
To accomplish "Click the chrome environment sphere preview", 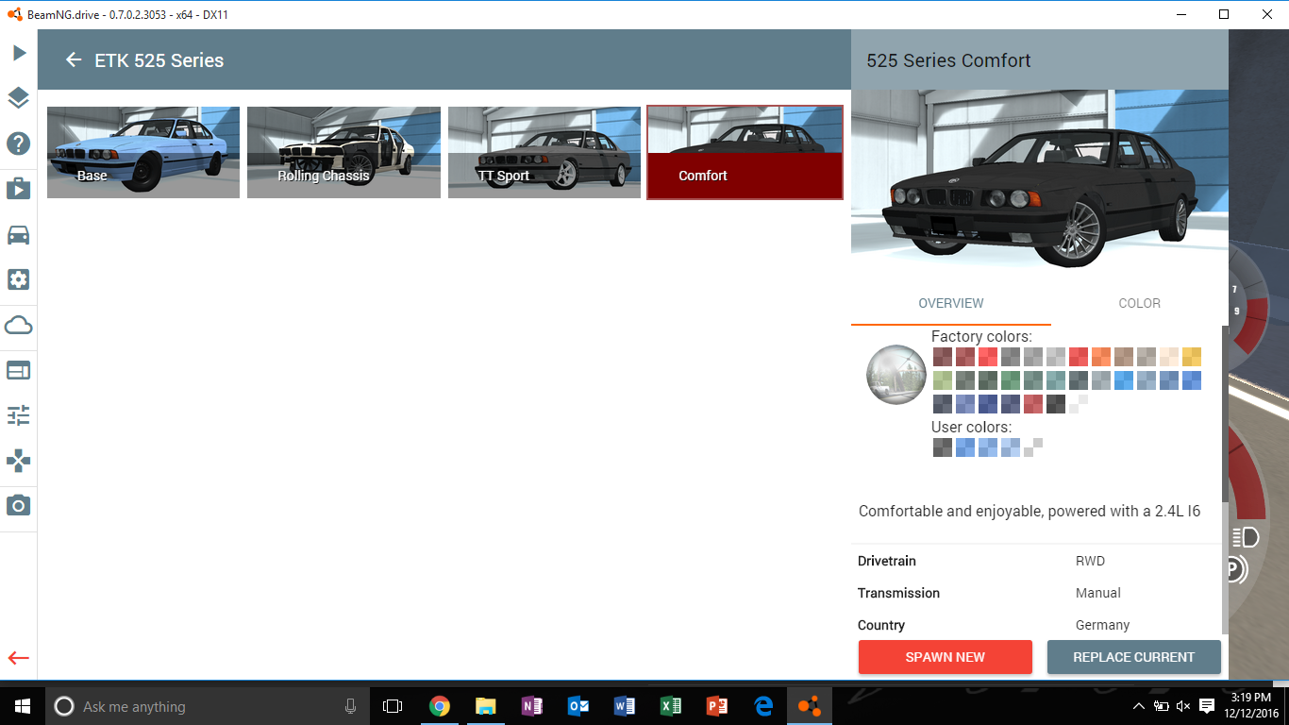I will point(896,374).
